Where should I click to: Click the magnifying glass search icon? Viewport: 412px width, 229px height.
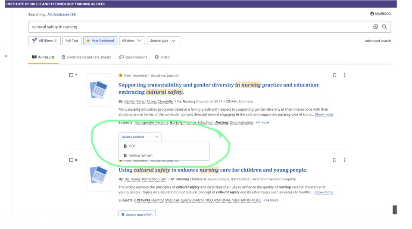tap(384, 27)
